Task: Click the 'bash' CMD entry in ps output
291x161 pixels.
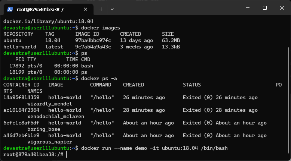Action: (87, 66)
